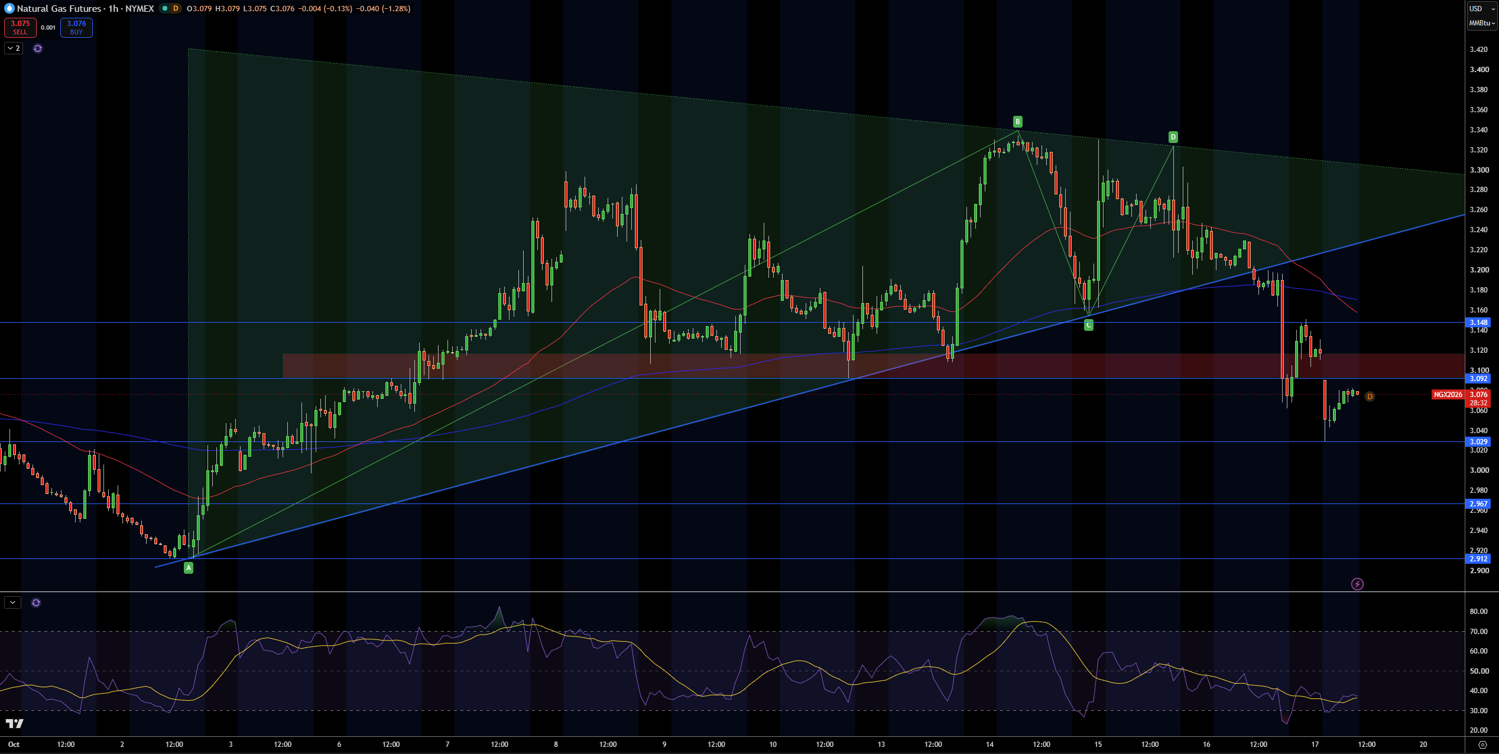Viewport: 1499px width, 754px height.
Task: Click the purple refresh icon under the Sell button
Action: pyautogui.click(x=38, y=48)
